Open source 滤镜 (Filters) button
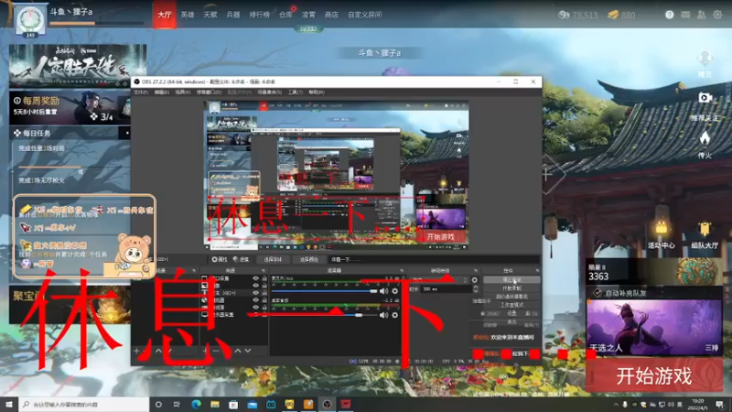Viewport: 732px width, 412px height. [242, 259]
